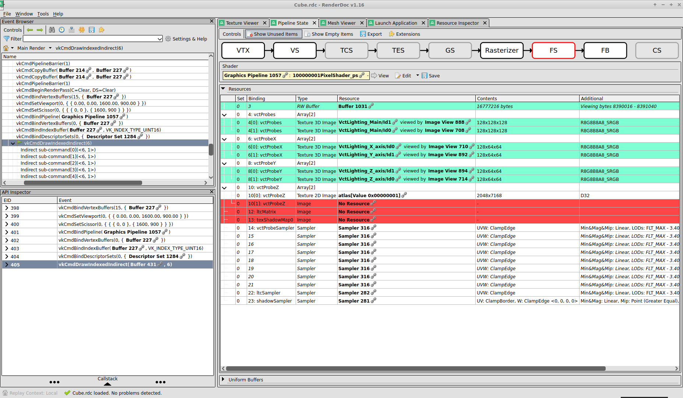The height and width of the screenshot is (398, 683).
Task: Click the clock icon to time draw calls
Action: tap(61, 30)
